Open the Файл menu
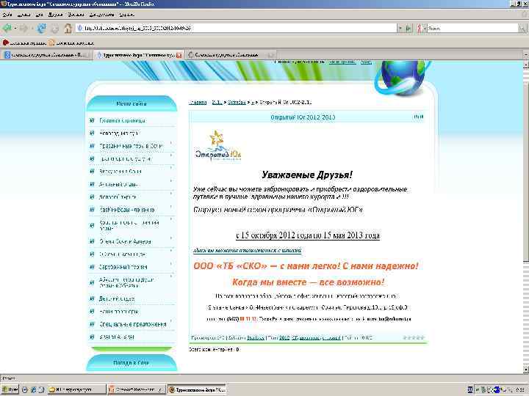 (7, 15)
